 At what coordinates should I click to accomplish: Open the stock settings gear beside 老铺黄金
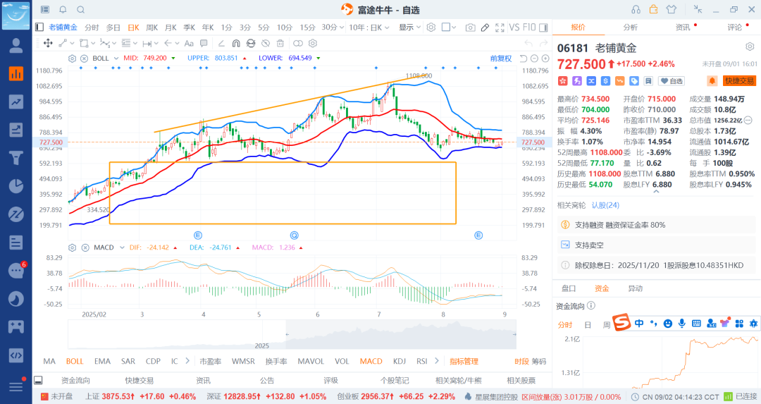click(750, 47)
